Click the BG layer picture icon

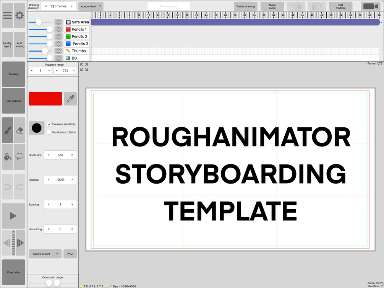(x=68, y=58)
